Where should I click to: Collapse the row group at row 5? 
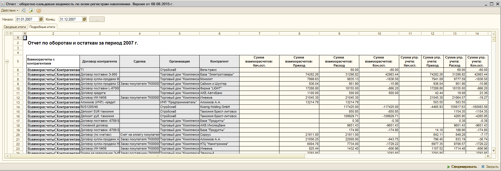coord(7,61)
